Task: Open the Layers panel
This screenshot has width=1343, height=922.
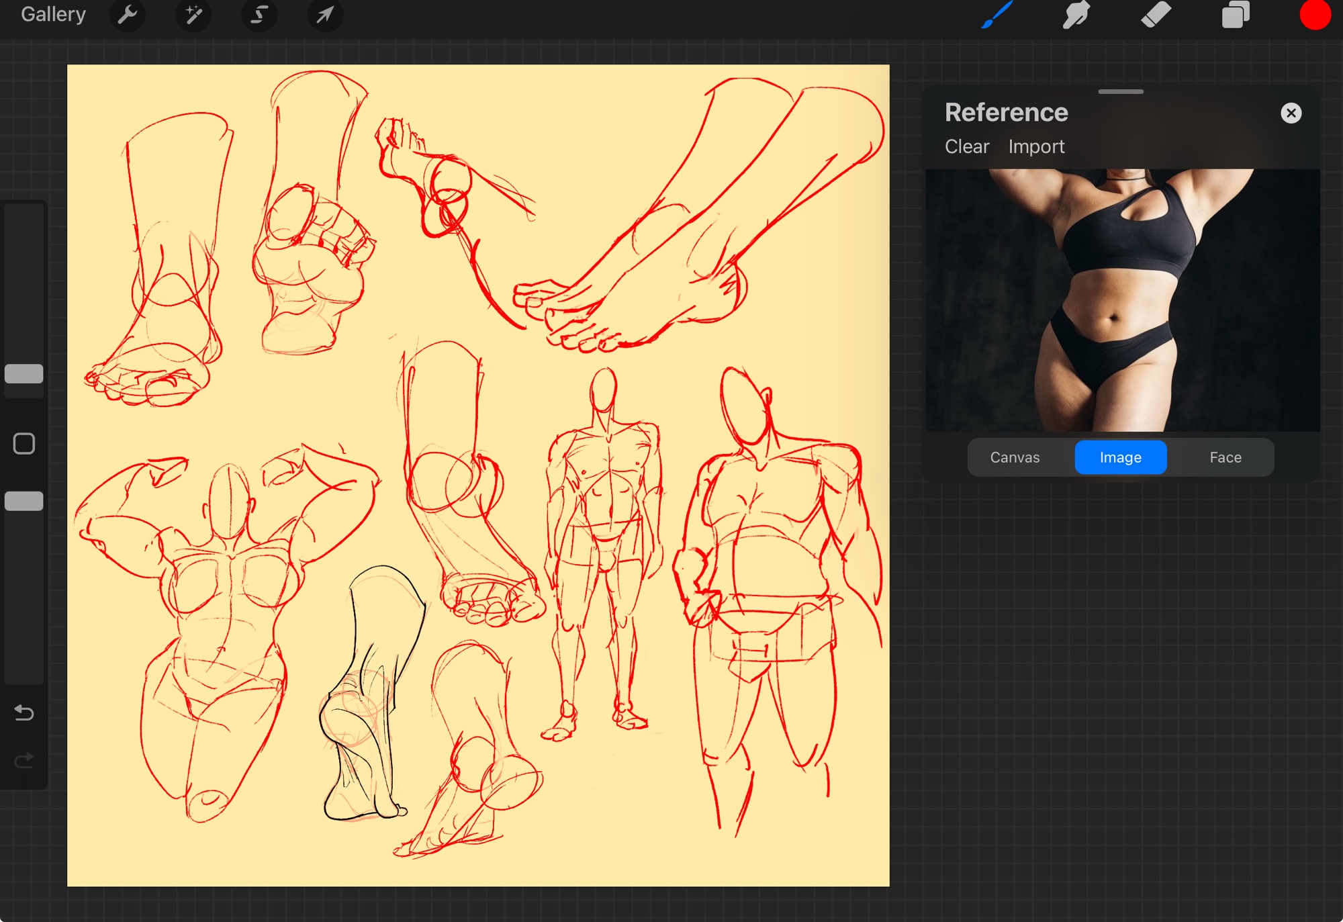Action: pos(1236,15)
